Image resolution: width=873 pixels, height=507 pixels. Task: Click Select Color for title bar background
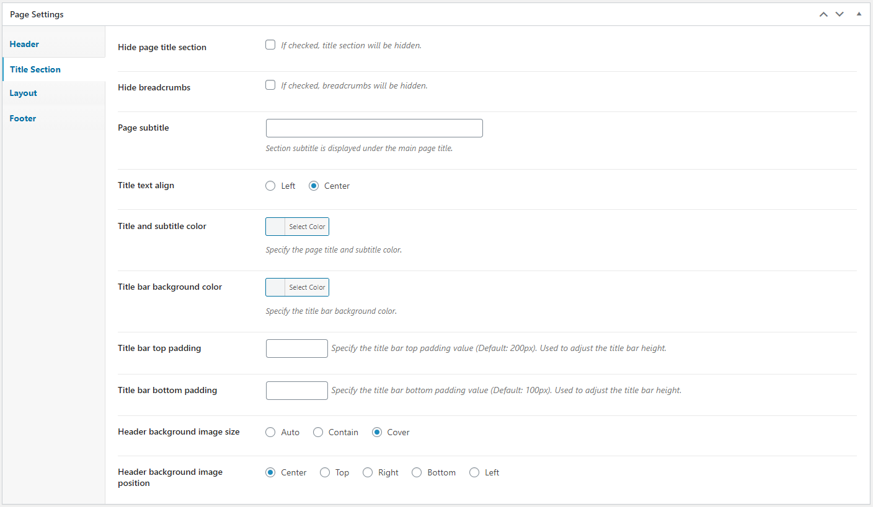[307, 287]
